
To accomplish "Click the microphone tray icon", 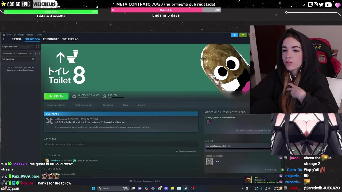I will 261,189.
